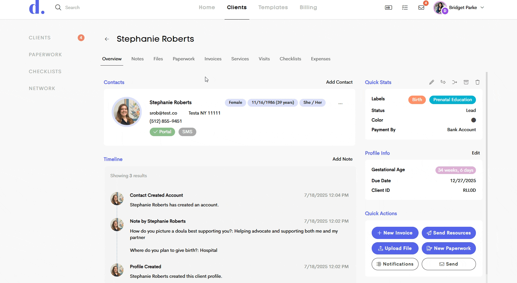Click the New Invoice button

(x=395, y=233)
